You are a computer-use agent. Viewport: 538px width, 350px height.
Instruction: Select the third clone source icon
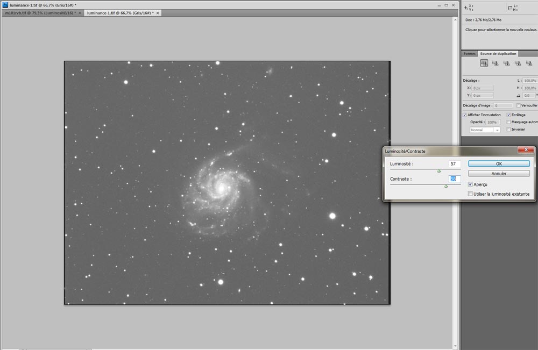click(x=506, y=63)
